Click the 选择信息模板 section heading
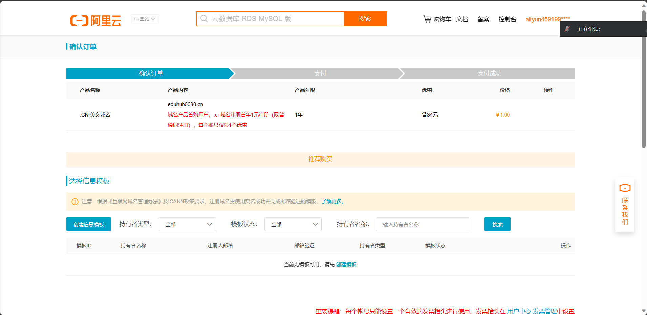Image resolution: width=647 pixels, height=315 pixels. coord(89,181)
